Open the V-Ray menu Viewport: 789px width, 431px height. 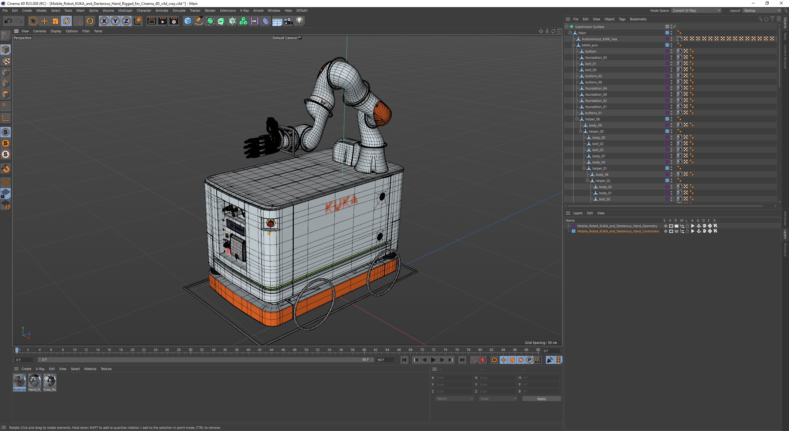244,10
